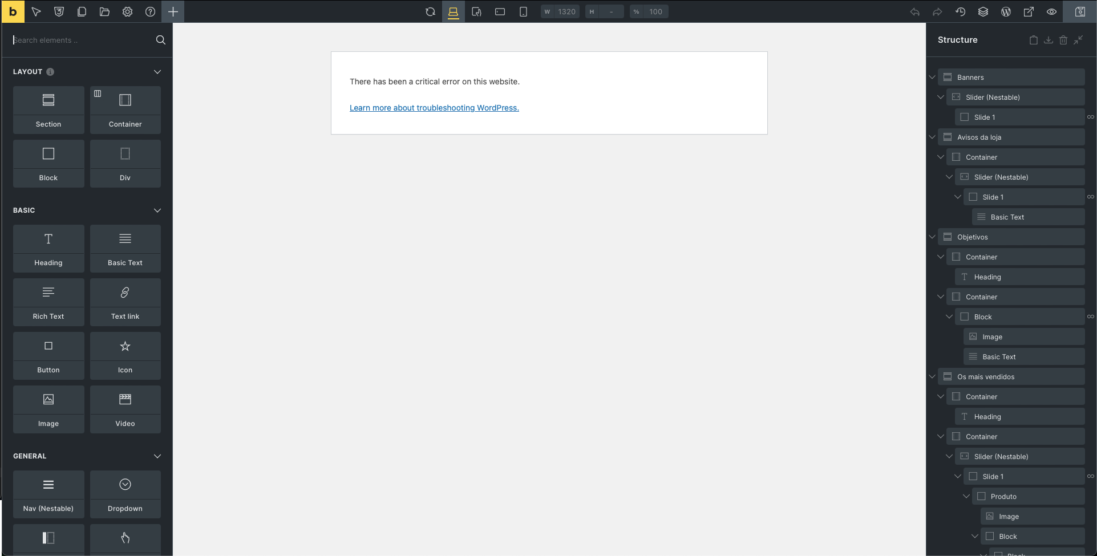Open the troubleshooting WordPress link
Viewport: 1097px width, 556px height.
[434, 108]
